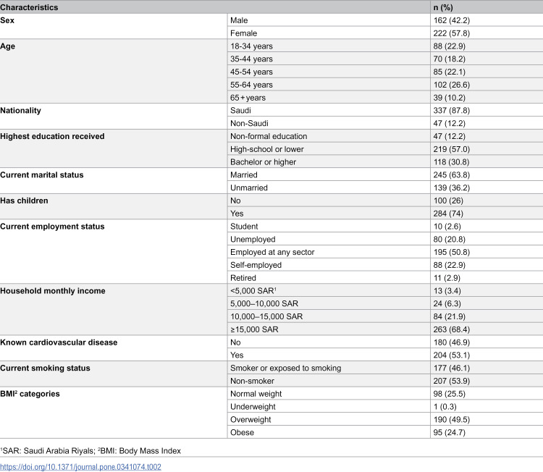Screen dimensions: 543x472
Task: Click the Female 222 (57.8) value
Action: tap(451, 33)
